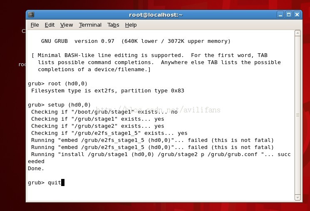Image resolution: width=310 pixels, height=211 pixels.
Task: Click the 'grub> root (hd0,0)' command line
Action: [57, 84]
